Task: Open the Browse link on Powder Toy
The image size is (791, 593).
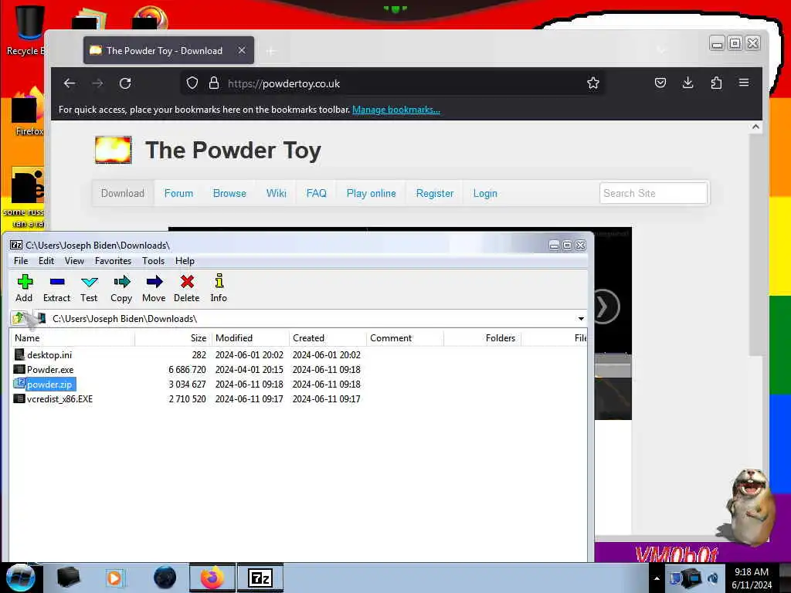Action: tap(229, 193)
